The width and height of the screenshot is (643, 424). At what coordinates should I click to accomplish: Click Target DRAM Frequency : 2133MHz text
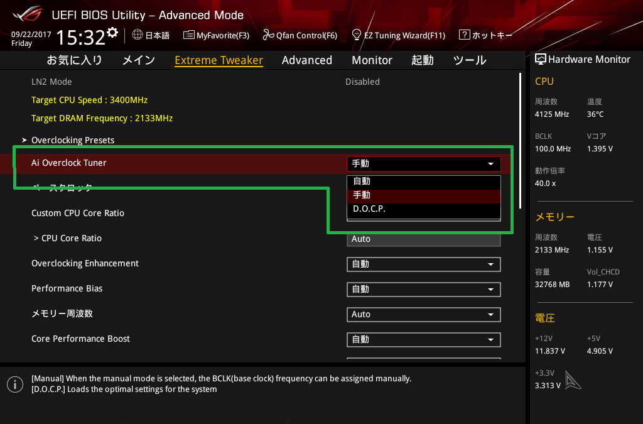(x=102, y=118)
